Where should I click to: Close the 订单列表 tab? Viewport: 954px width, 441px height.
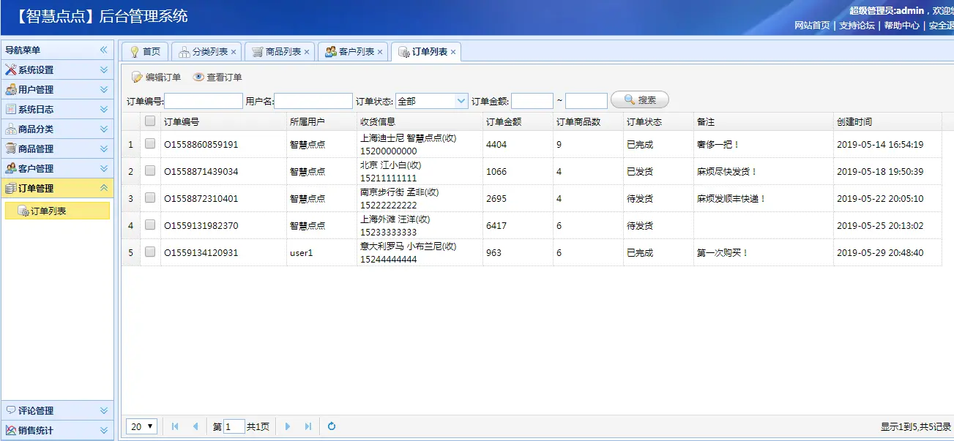point(453,52)
